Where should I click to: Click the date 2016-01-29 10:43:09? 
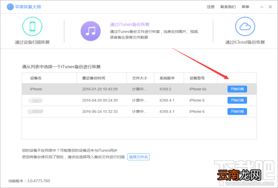click(100, 89)
